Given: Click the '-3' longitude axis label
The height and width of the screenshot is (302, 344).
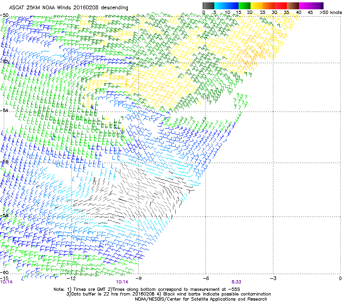Looking at the screenshot, I should coord(273,278).
